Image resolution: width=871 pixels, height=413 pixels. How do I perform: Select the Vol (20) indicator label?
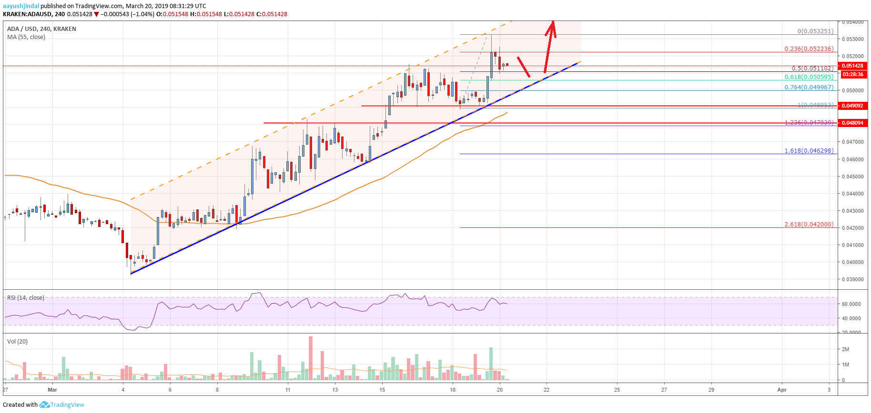(x=18, y=342)
